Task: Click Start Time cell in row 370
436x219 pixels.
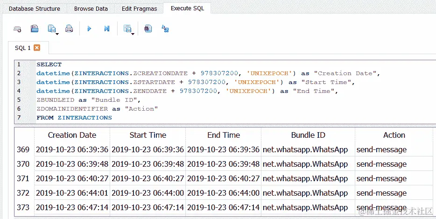Action: click(x=148, y=164)
